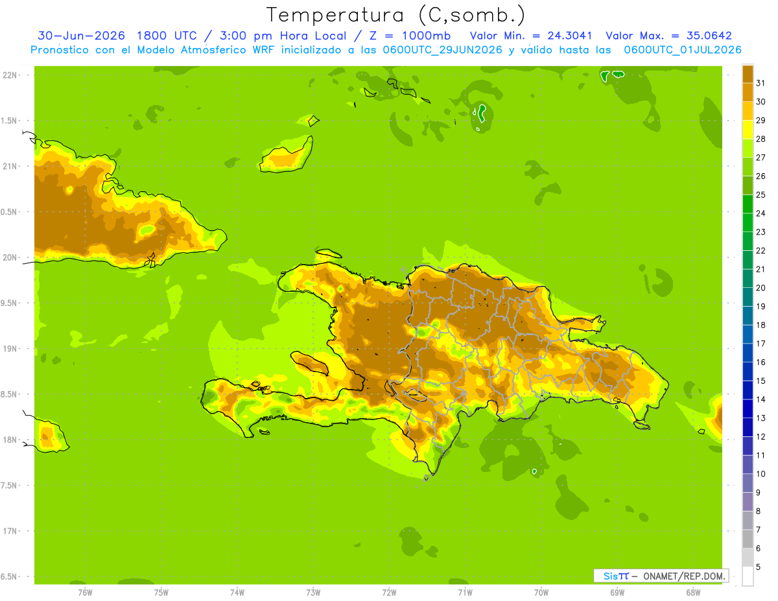Click the "22N" latitude label

[x=10, y=75]
